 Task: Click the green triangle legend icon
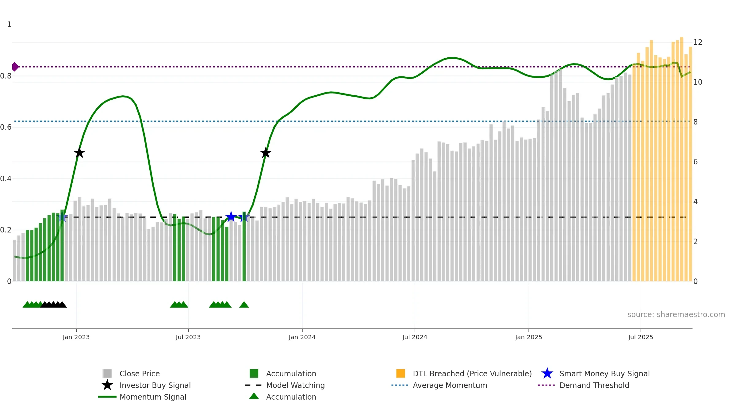(x=254, y=396)
